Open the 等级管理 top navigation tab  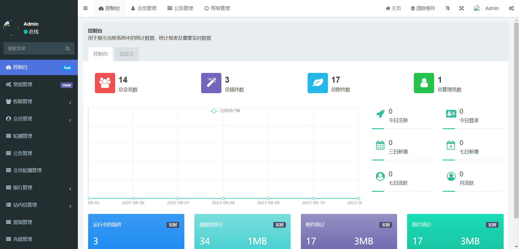pos(217,8)
